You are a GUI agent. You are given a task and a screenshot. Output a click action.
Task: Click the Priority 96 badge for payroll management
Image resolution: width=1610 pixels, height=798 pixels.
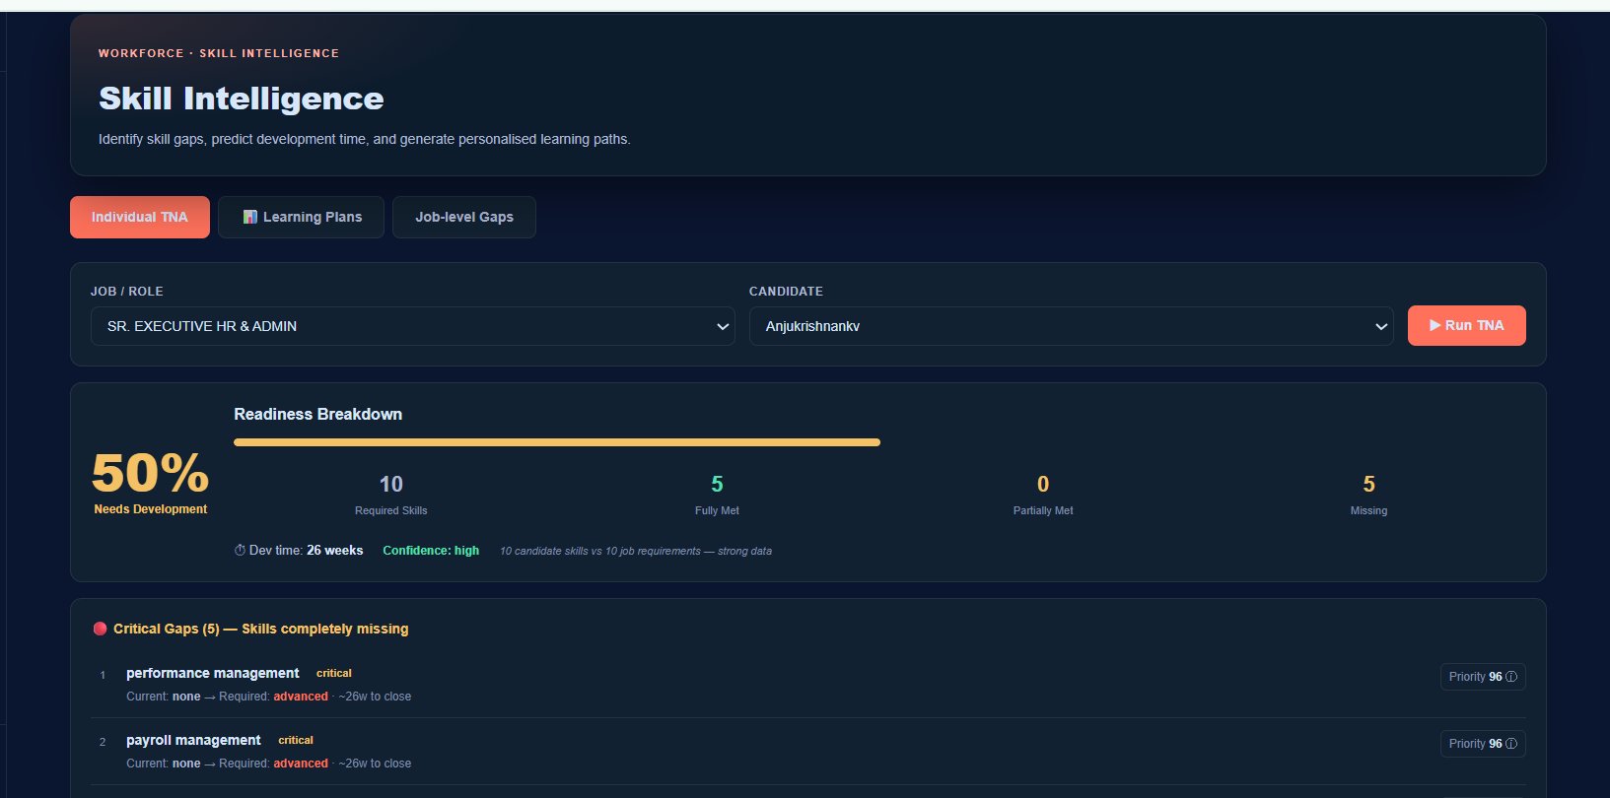click(1483, 744)
